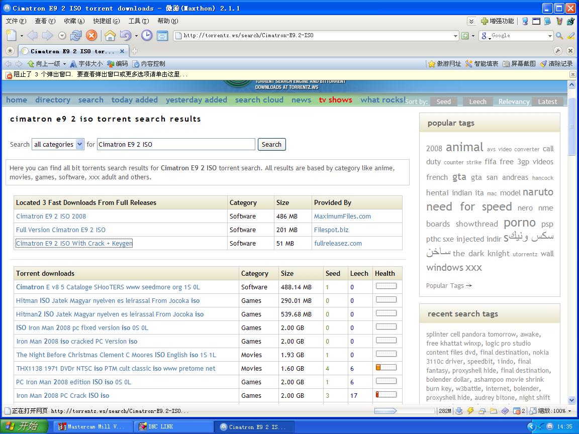Click health bar of Iron Man 2008 PC Crack row
The height and width of the screenshot is (434, 579).
click(x=386, y=394)
